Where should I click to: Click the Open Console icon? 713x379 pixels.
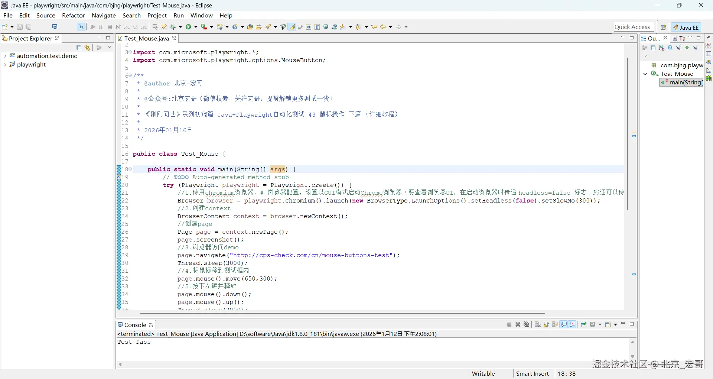608,324
